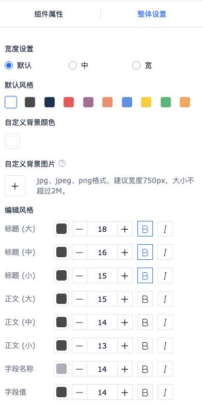Select the 默认 width radio button
Image resolution: width=203 pixels, height=418 pixels.
pos(9,65)
